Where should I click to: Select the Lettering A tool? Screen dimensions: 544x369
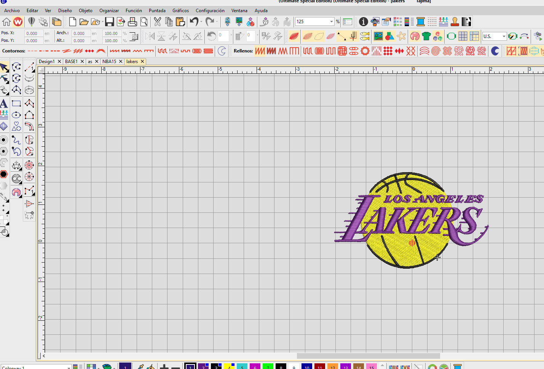[4, 103]
